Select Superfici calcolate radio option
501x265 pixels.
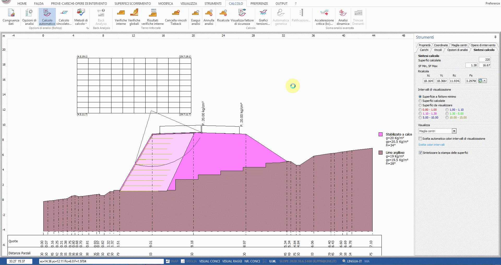click(420, 101)
